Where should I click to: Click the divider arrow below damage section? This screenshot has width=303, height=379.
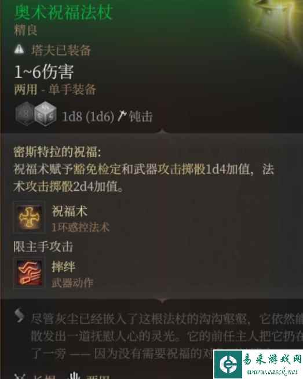click(162, 132)
